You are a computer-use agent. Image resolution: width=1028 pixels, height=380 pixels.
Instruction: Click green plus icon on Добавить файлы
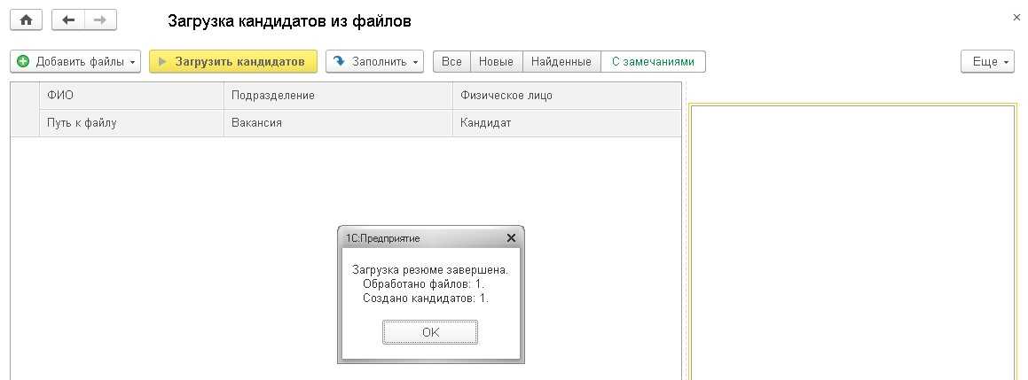tap(23, 61)
